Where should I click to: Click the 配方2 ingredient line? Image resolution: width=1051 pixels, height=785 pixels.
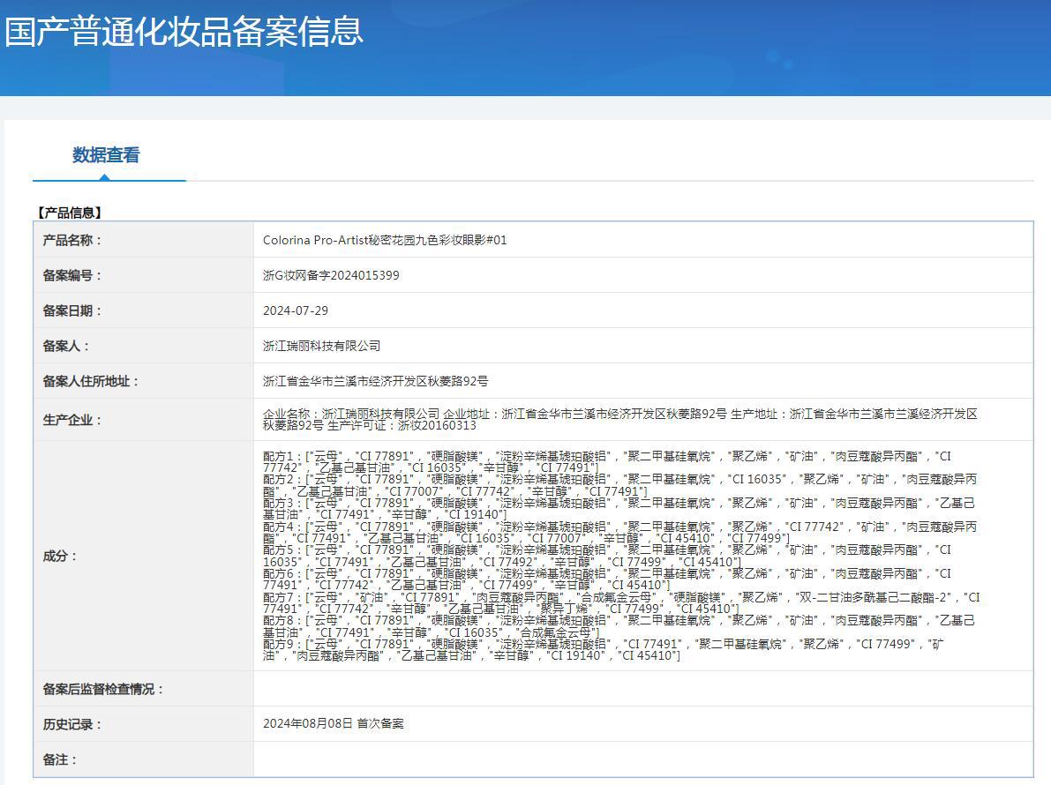point(620,486)
